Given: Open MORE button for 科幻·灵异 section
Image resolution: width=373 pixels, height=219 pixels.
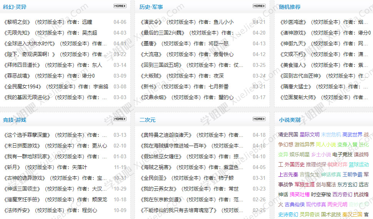Looking at the screenshot, I should coord(120,6).
